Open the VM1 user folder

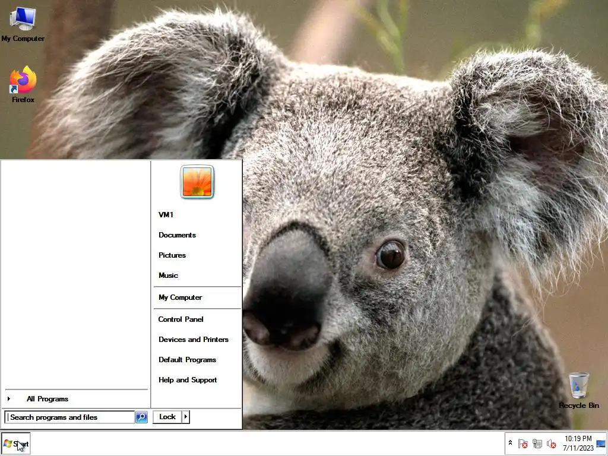[x=166, y=215]
